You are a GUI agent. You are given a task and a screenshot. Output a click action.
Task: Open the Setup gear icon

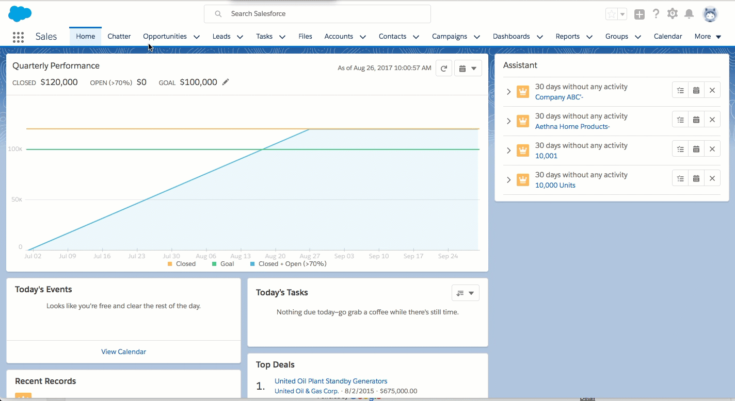(x=672, y=14)
